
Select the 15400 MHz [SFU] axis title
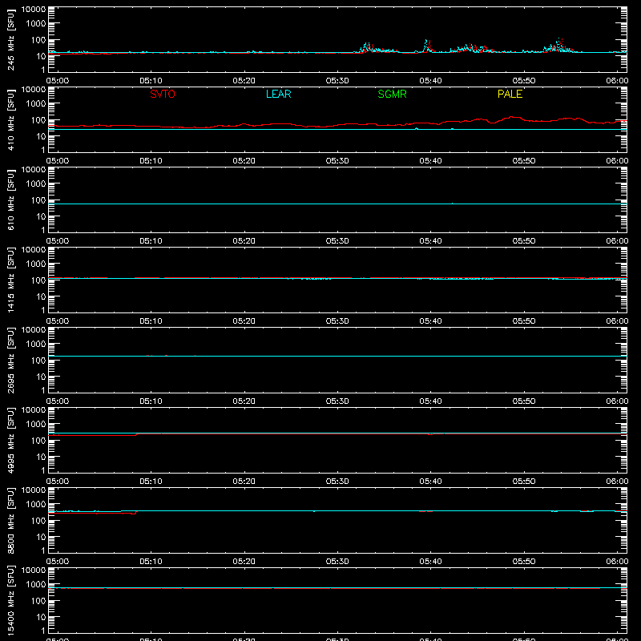click(10, 600)
